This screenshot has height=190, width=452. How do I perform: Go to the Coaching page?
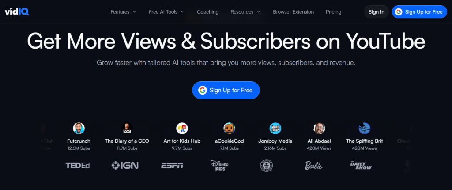click(x=207, y=12)
